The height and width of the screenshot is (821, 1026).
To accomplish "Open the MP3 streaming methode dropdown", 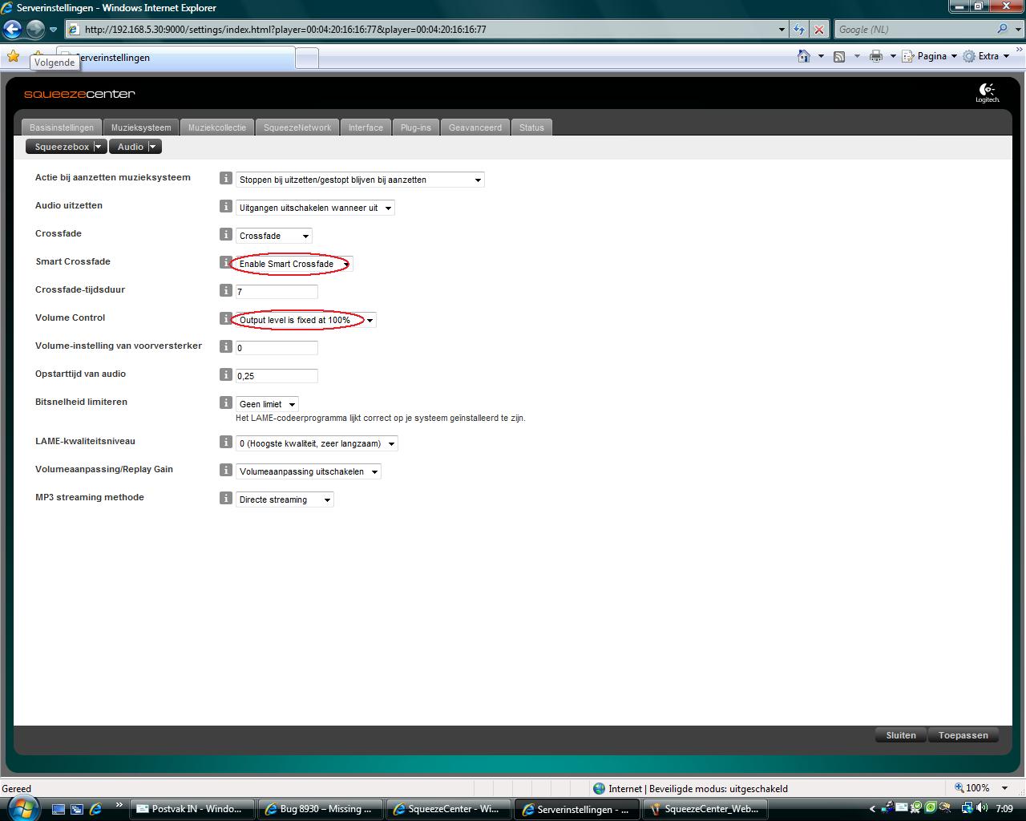I will point(285,499).
